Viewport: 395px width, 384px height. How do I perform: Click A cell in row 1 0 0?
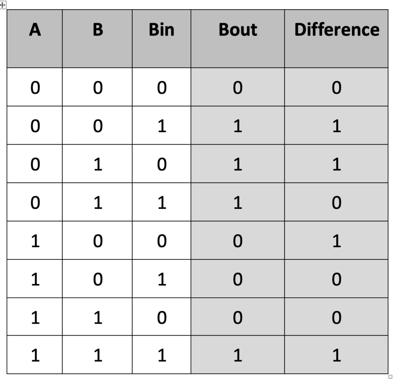click(x=34, y=241)
